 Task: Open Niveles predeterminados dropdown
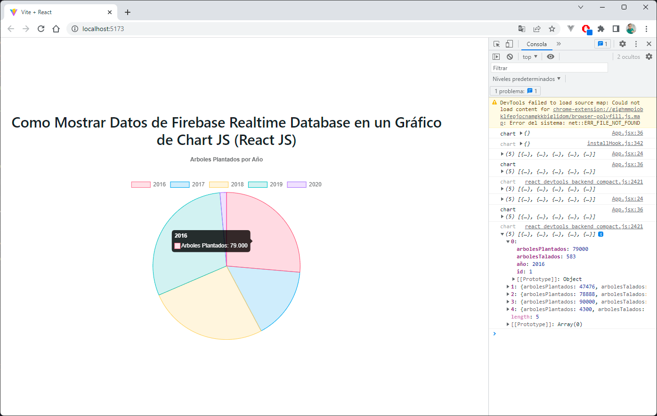tap(527, 79)
